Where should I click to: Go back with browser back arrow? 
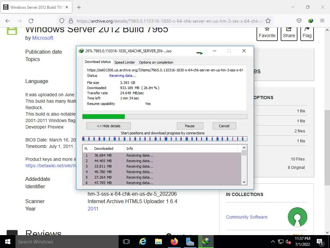coord(8,21)
